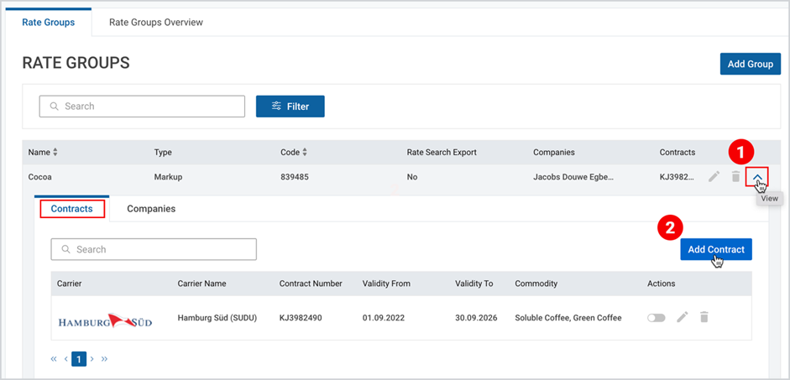Click the Jacobs Douwe Egbe... company cell
The height and width of the screenshot is (380, 790).
[x=573, y=177]
